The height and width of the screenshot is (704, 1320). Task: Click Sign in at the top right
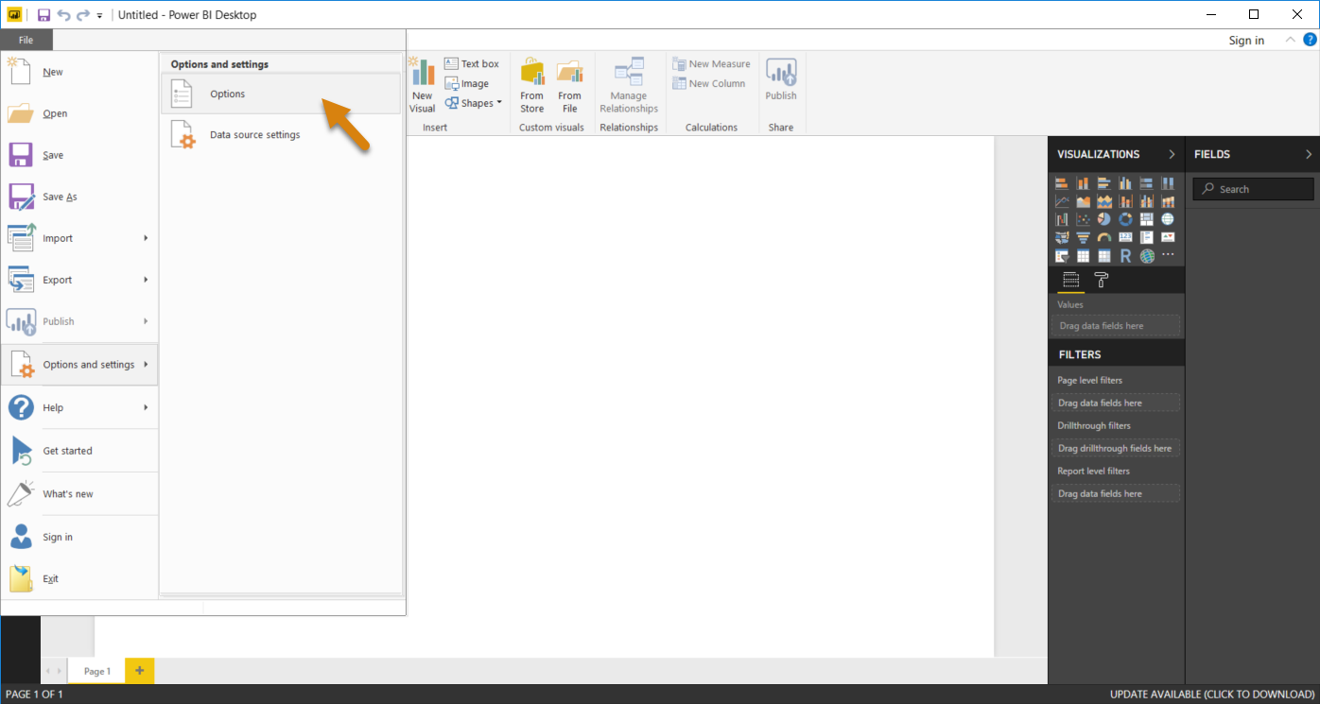(1246, 40)
